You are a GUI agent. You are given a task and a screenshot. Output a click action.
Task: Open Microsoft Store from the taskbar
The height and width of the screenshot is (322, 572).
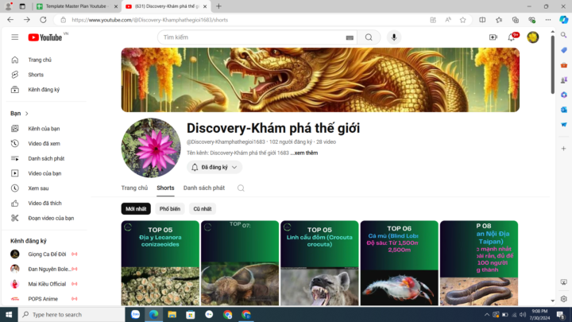191,315
